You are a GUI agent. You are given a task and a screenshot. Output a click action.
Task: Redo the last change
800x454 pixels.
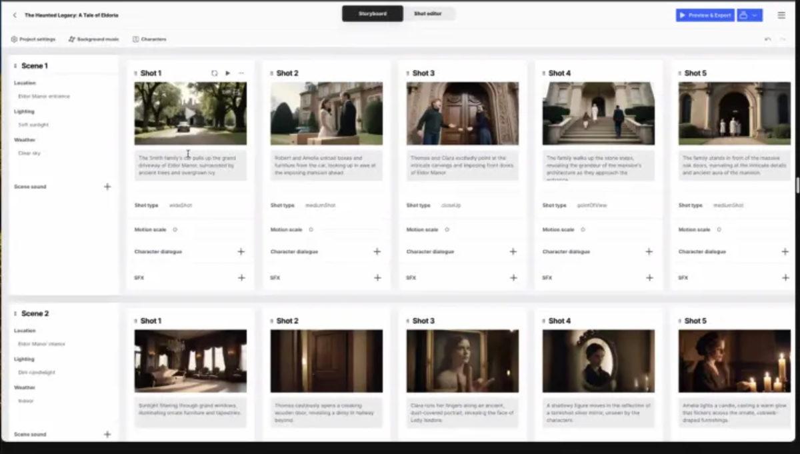point(783,39)
